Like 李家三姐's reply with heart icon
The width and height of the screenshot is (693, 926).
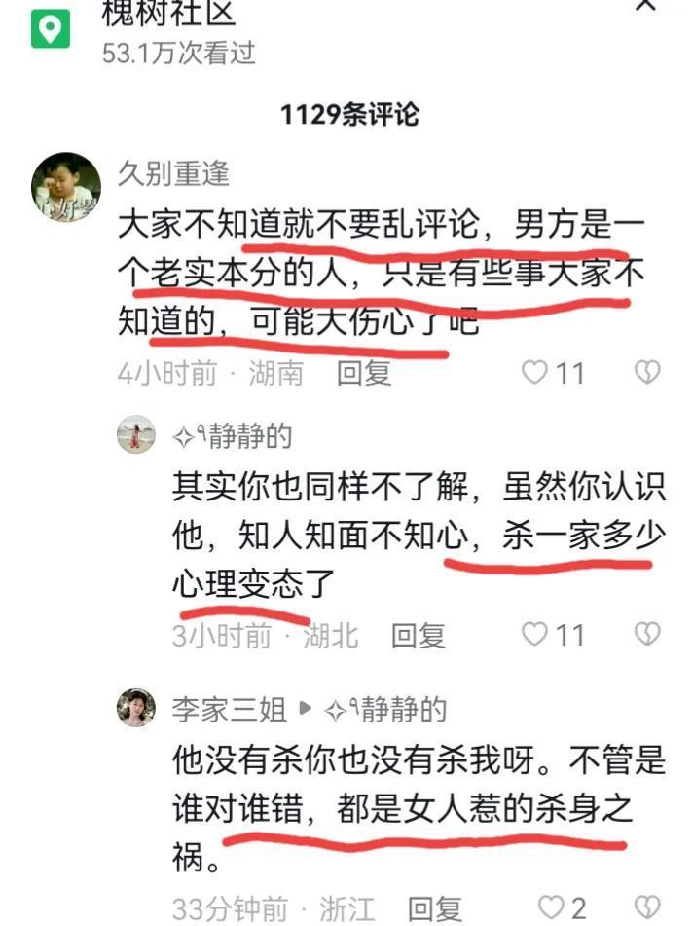pyautogui.click(x=551, y=907)
